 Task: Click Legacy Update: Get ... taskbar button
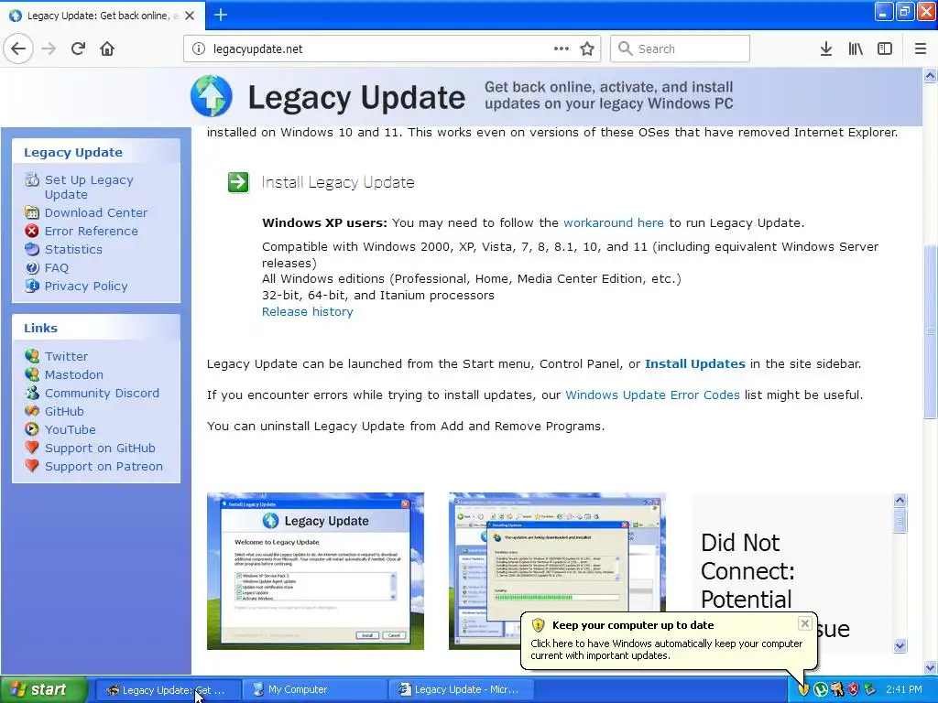click(x=169, y=690)
